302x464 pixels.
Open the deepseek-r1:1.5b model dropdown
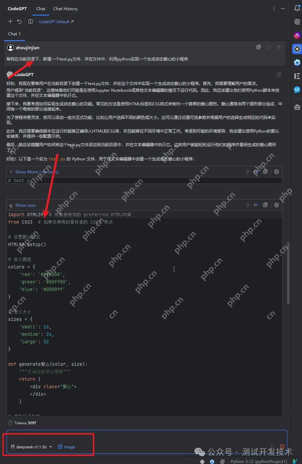coord(32,447)
